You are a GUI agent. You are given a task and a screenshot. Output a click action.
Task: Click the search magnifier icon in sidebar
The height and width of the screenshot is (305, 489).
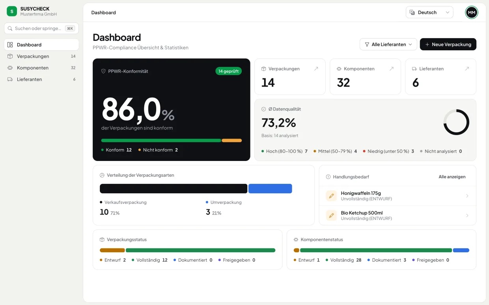pyautogui.click(x=10, y=28)
